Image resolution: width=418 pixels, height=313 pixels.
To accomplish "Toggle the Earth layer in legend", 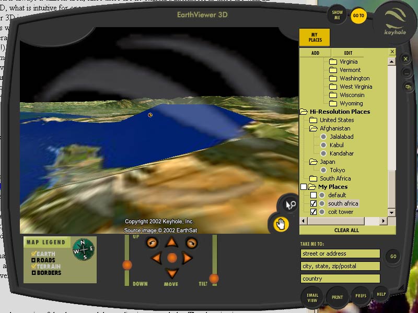I will click(x=33, y=254).
